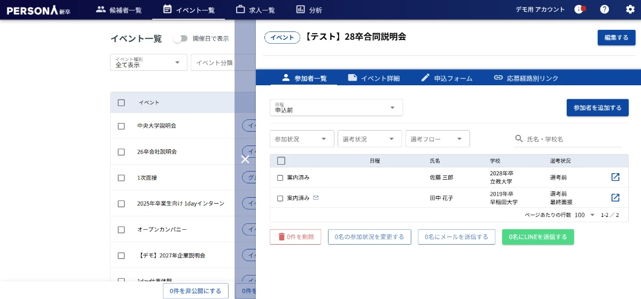Switch to the イベント詳細 tab
The image size is (641, 299).
coord(373,78)
